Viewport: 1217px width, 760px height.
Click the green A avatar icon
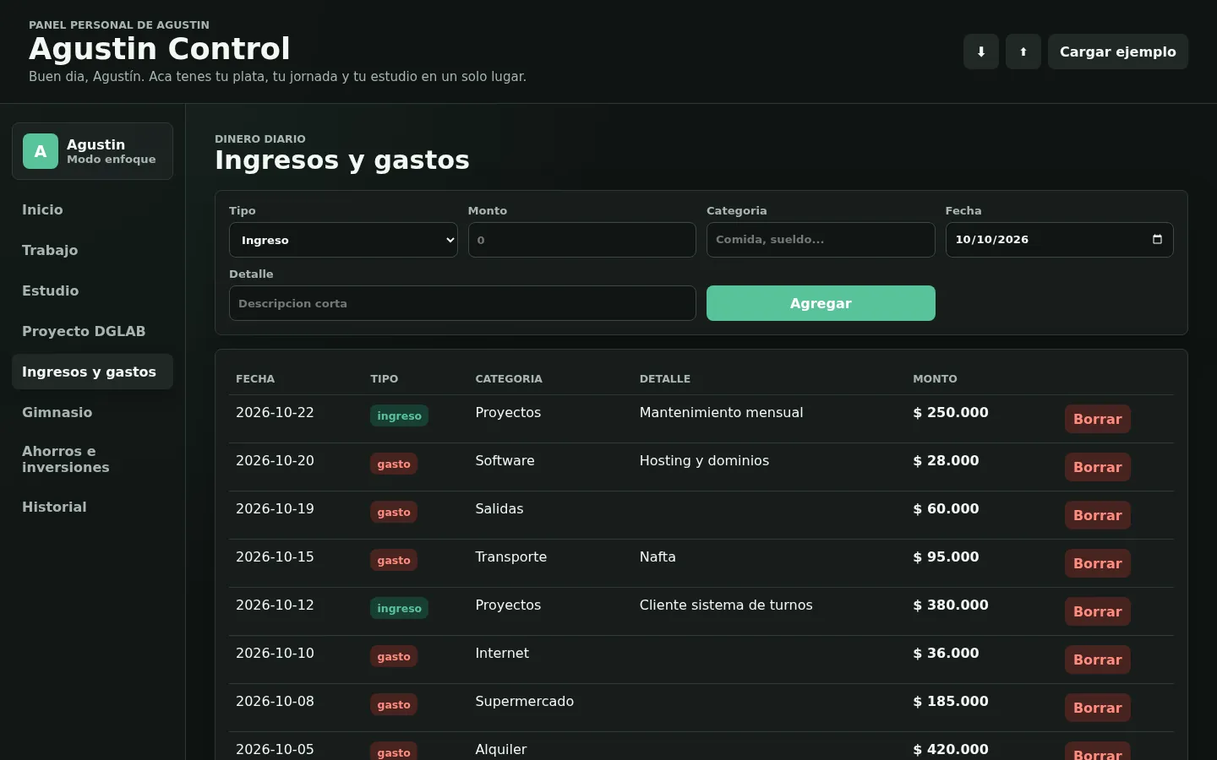(x=41, y=151)
